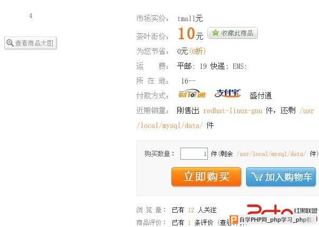The height and width of the screenshot is (227, 319).
Task: Click the 12 followers count number
Action: tap(191, 210)
